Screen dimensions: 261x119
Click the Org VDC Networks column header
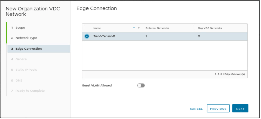click(x=210, y=28)
